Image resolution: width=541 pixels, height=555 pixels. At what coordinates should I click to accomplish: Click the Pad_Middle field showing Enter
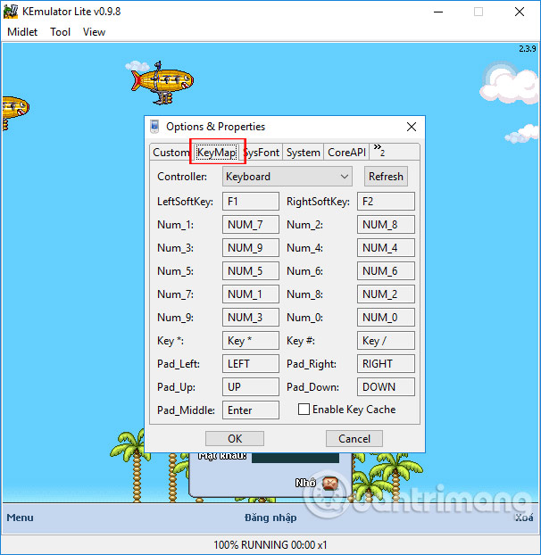point(251,410)
